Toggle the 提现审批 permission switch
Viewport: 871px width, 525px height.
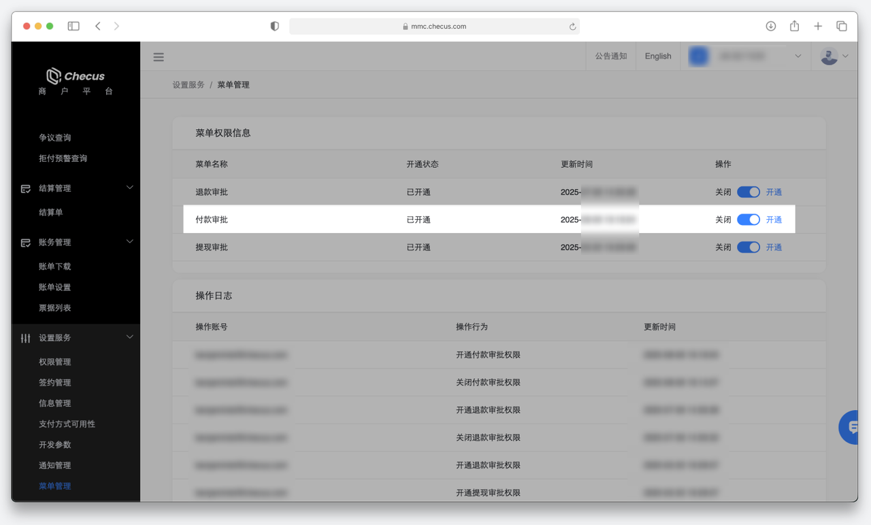pyautogui.click(x=749, y=248)
